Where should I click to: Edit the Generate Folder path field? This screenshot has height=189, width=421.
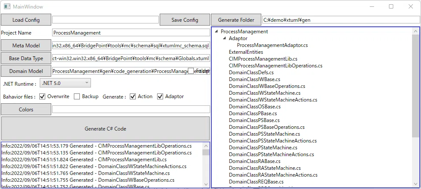tap(341, 20)
